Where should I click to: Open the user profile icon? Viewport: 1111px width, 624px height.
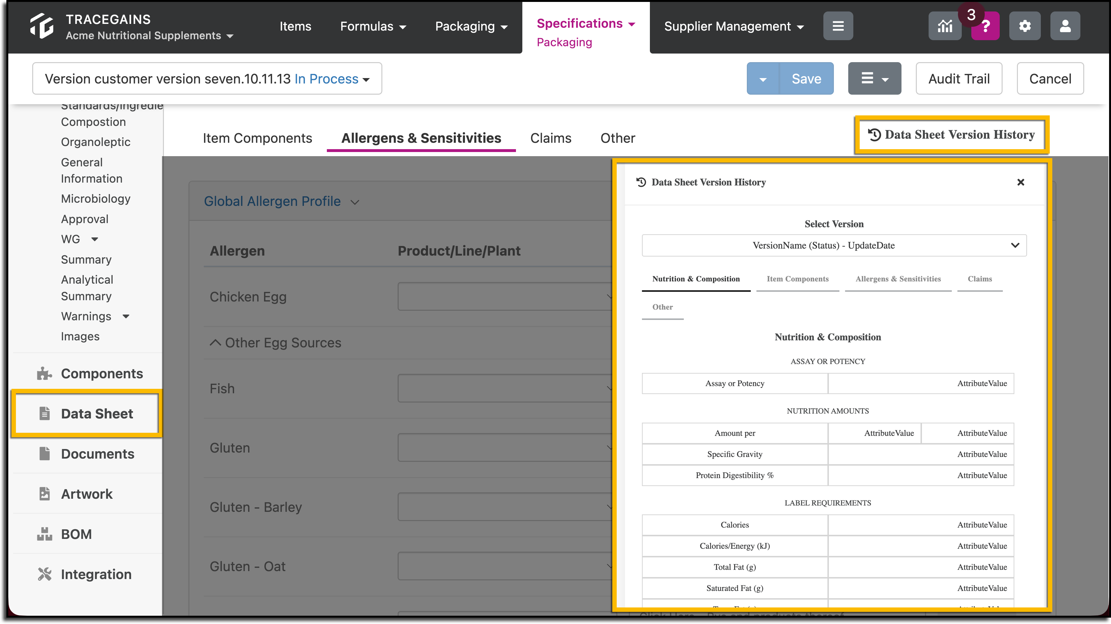coord(1065,26)
